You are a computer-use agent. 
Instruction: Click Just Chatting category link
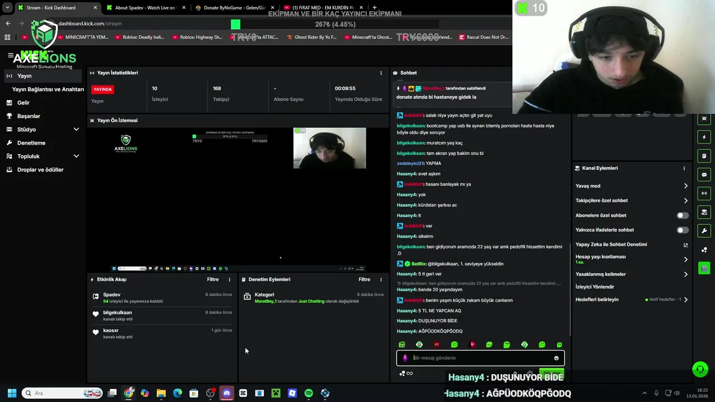311,301
